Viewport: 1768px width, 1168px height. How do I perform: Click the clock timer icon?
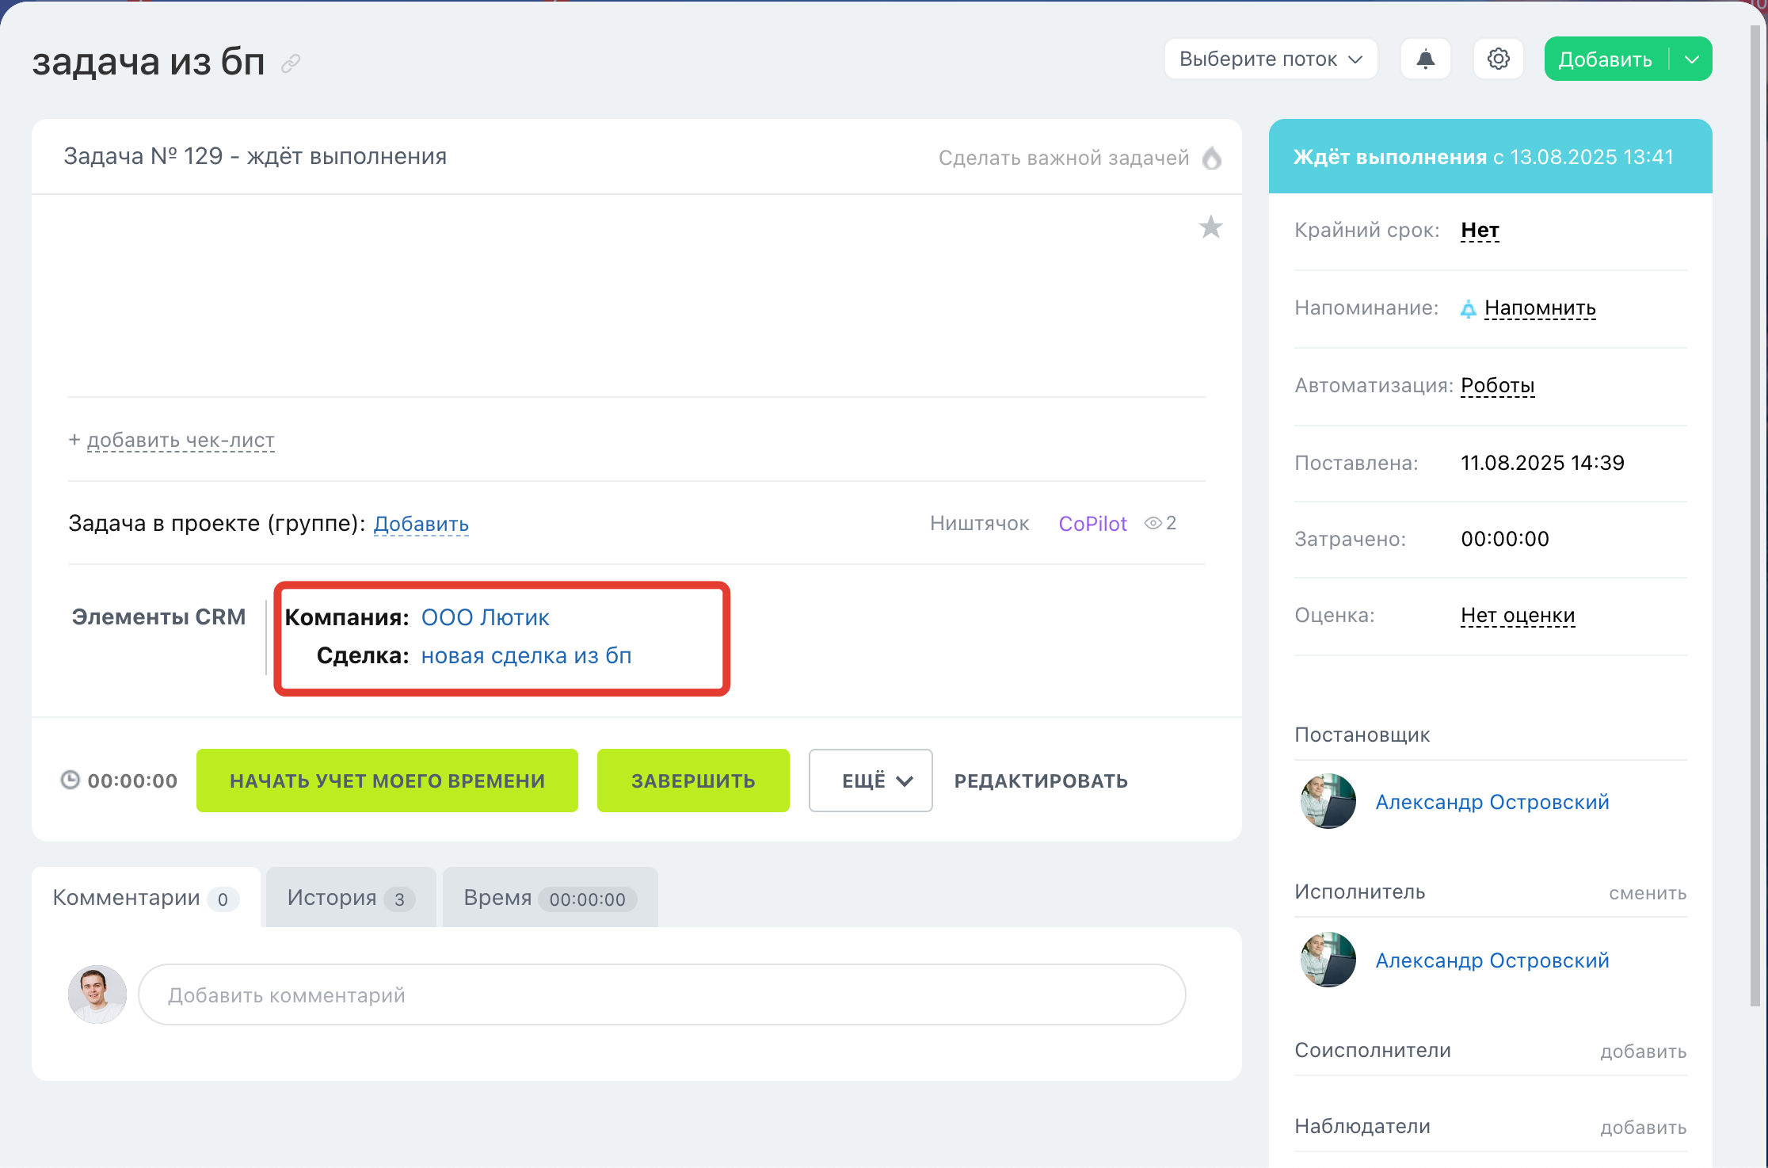70,781
